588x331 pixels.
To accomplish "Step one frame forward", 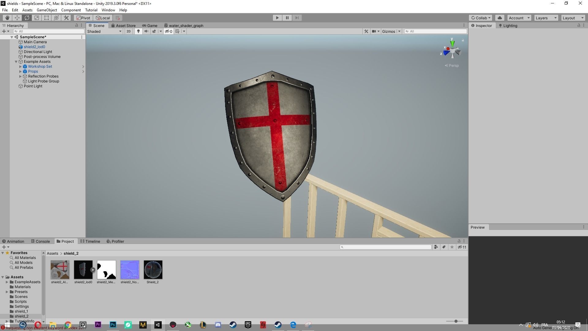I will [x=297, y=18].
